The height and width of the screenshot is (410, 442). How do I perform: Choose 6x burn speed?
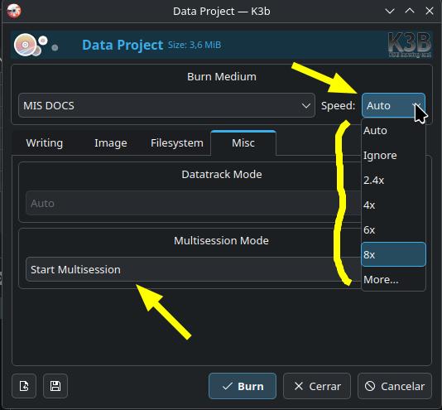[x=393, y=229]
